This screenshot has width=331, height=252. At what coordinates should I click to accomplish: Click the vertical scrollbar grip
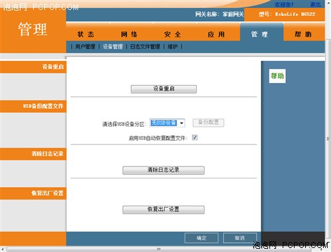click(x=328, y=139)
